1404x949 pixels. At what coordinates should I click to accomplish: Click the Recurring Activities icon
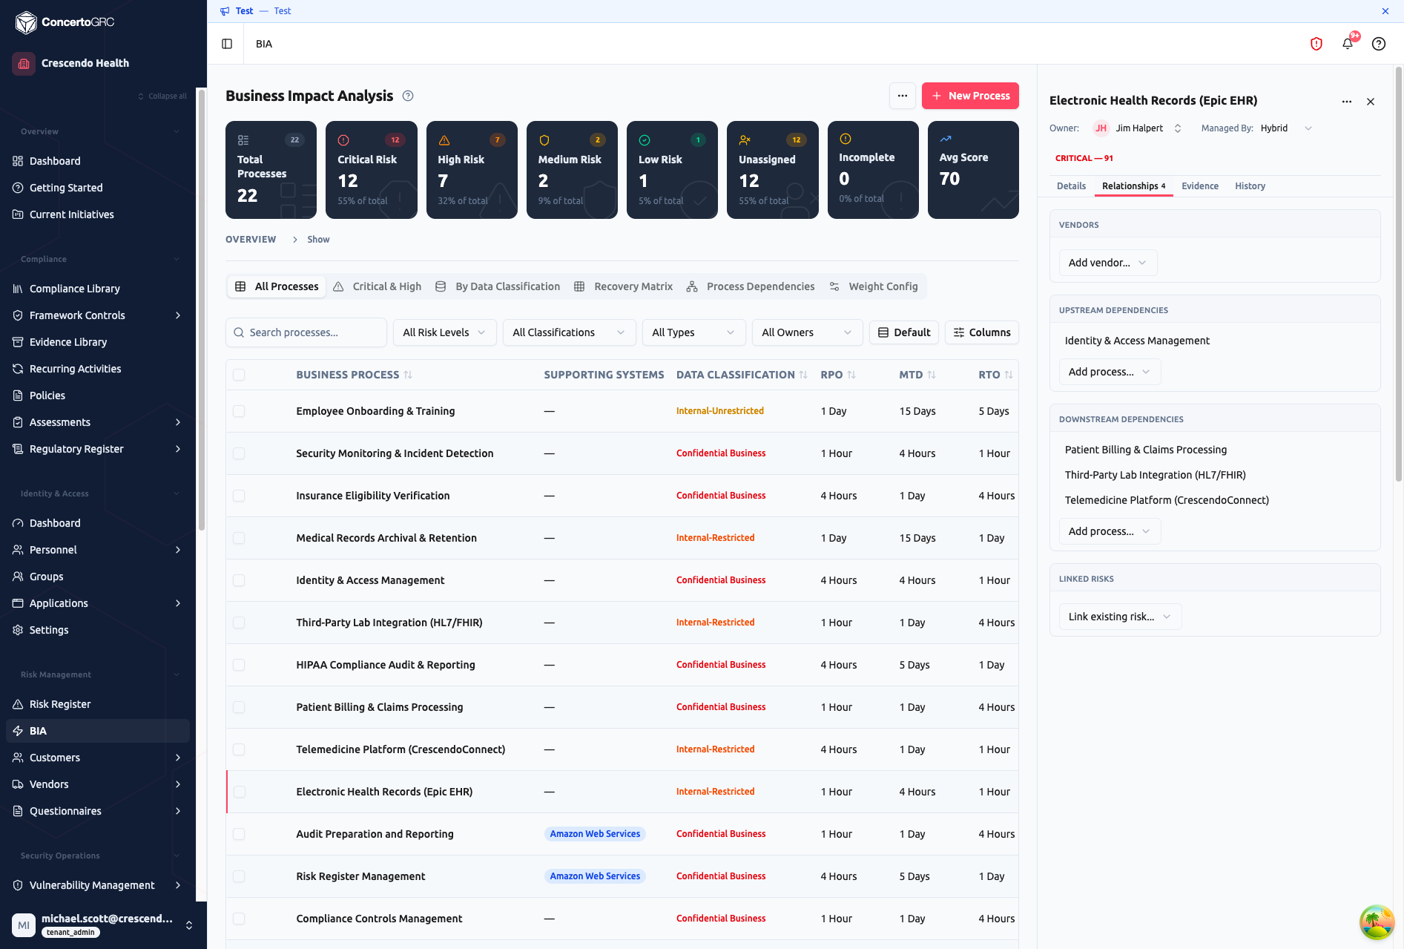click(18, 369)
